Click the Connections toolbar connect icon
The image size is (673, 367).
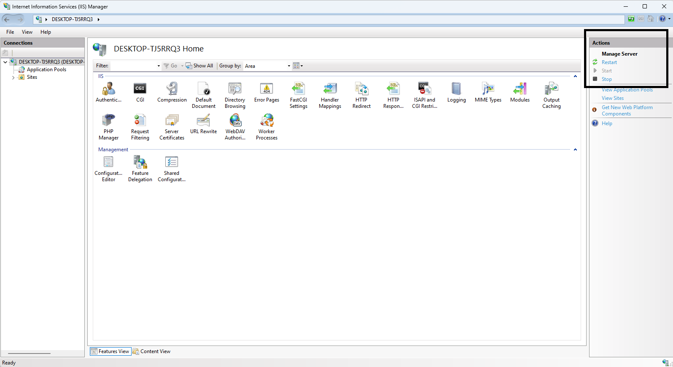(5, 53)
